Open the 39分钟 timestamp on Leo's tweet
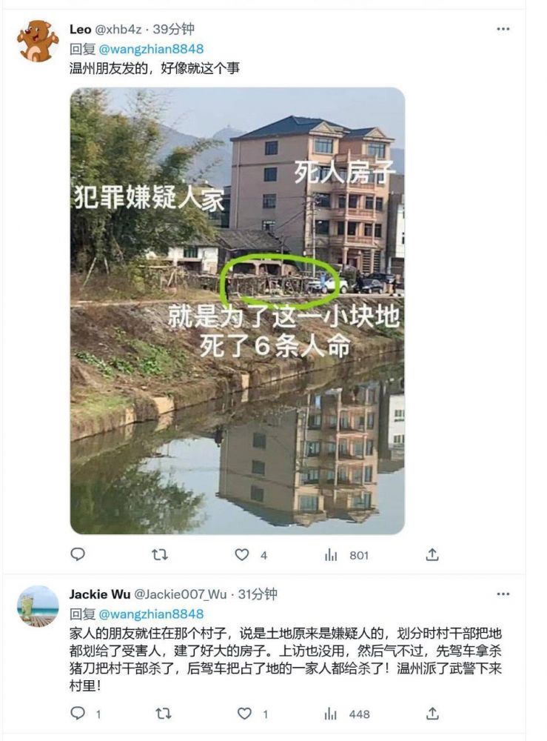 coord(174,30)
